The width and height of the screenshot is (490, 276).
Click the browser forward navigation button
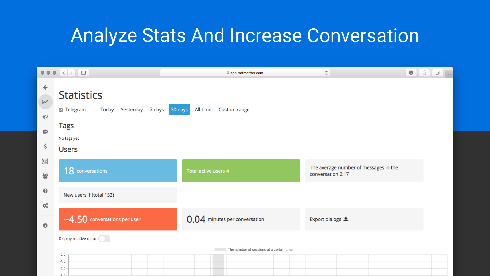pos(71,73)
